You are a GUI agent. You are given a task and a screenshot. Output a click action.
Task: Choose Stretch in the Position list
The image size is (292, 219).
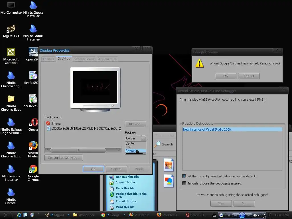click(135, 151)
